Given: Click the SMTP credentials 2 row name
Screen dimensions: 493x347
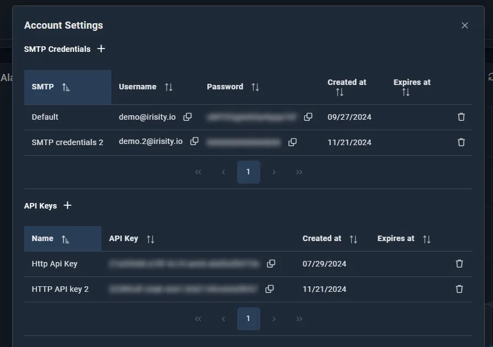Looking at the screenshot, I should point(67,142).
